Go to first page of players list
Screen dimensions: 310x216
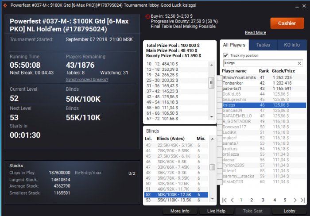(x=225, y=200)
